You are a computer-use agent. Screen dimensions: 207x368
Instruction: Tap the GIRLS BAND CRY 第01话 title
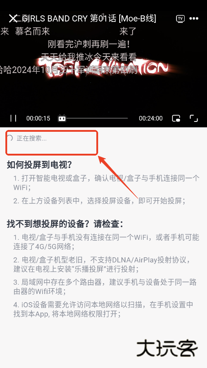pos(89,18)
